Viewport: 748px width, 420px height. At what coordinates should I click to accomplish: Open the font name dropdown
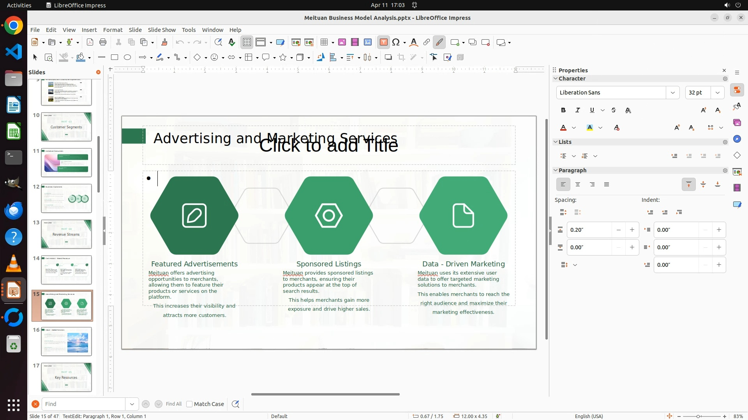pyautogui.click(x=672, y=93)
